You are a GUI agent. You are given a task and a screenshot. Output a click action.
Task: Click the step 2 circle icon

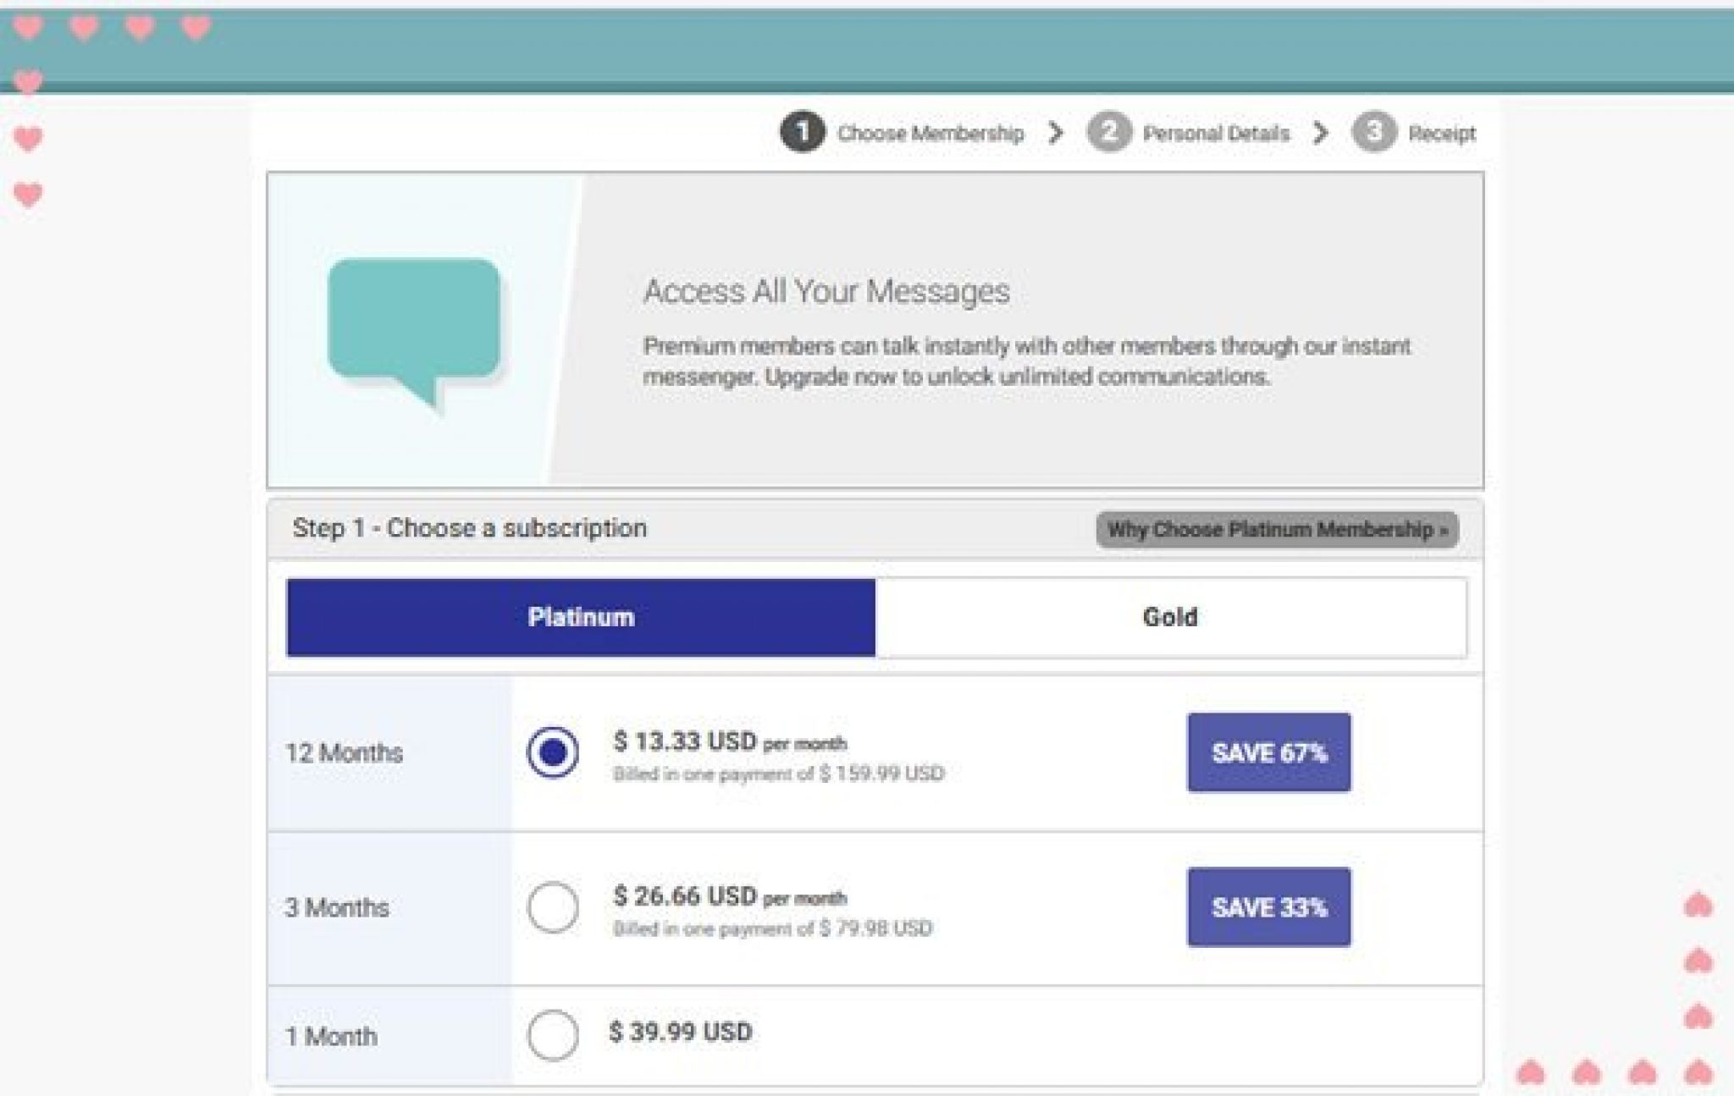point(1108,133)
